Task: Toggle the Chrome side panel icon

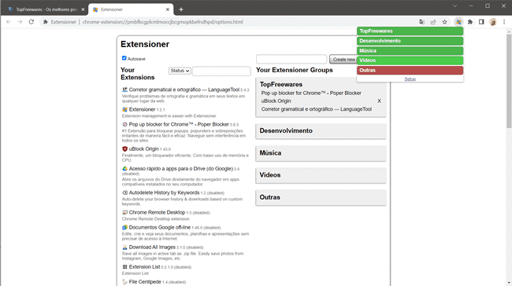Action: [481, 22]
